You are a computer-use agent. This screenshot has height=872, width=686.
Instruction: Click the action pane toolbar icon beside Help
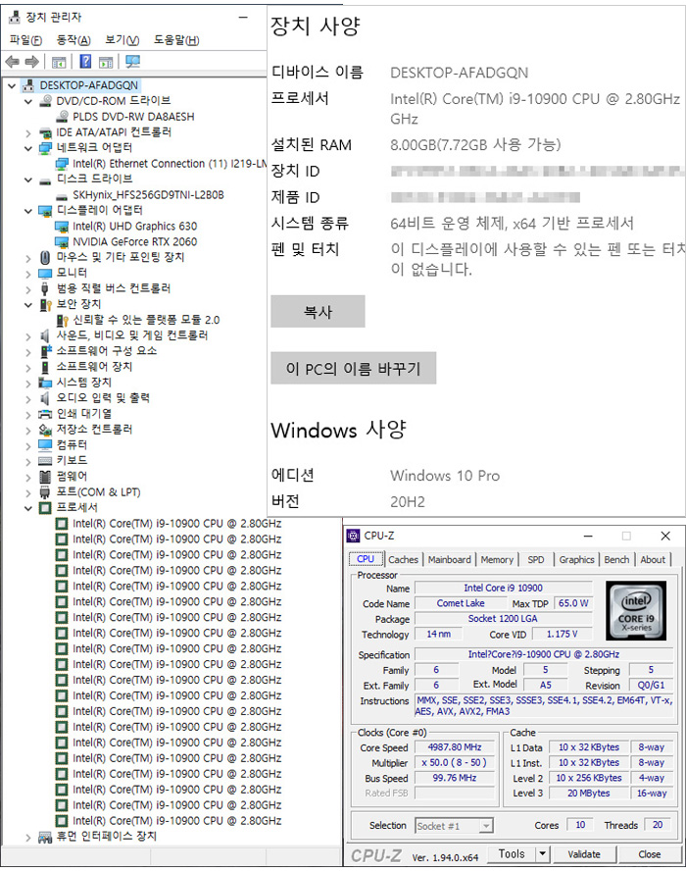click(x=106, y=63)
